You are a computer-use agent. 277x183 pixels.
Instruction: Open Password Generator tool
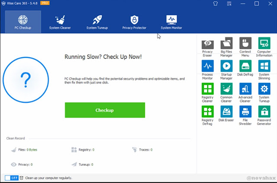(264, 115)
